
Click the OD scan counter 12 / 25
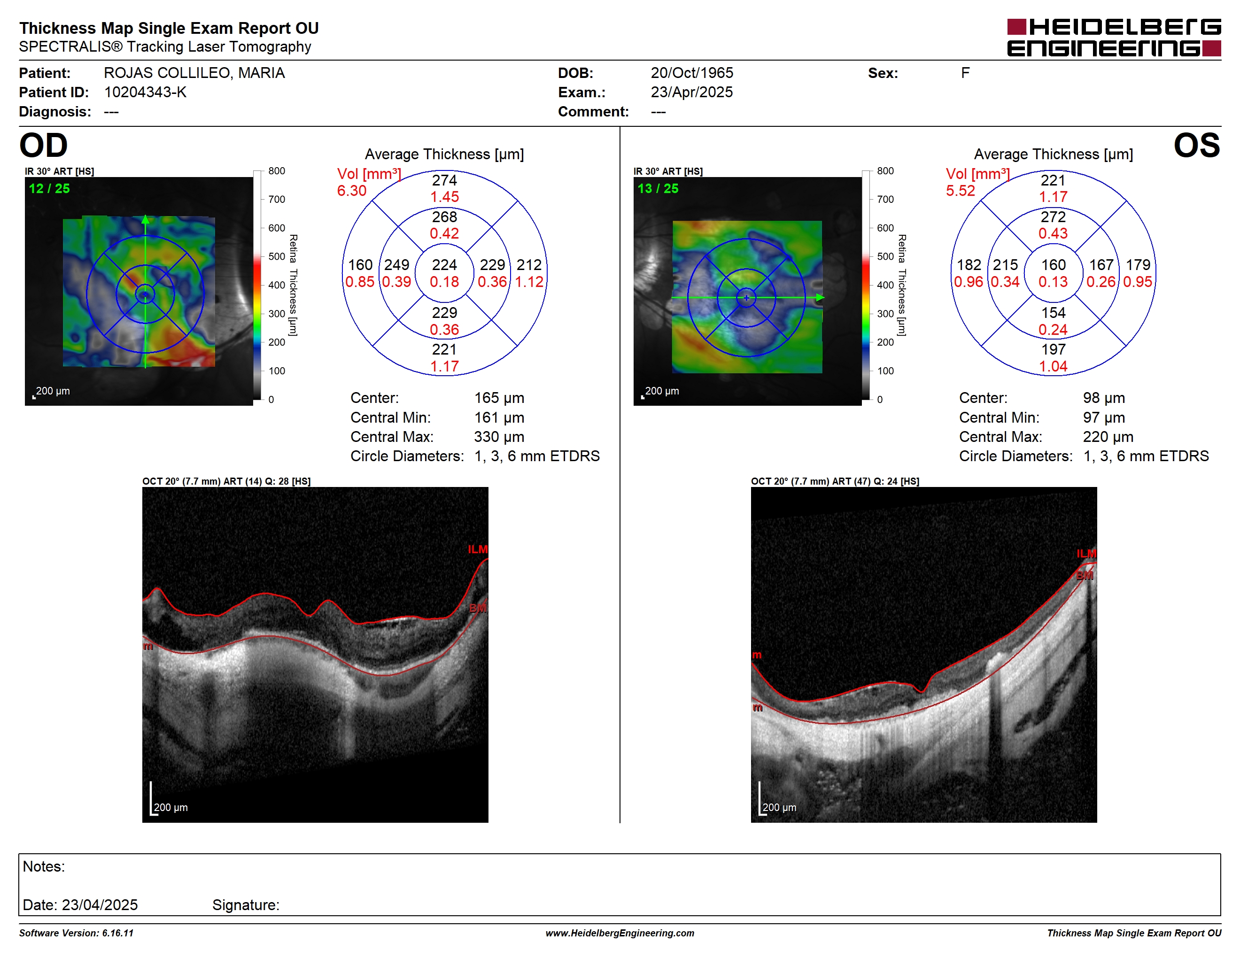point(49,188)
